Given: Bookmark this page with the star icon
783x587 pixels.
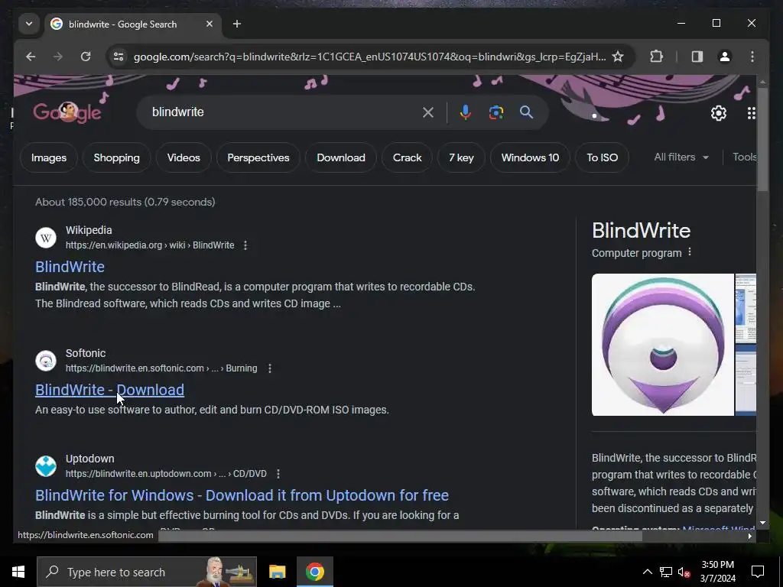Looking at the screenshot, I should (618, 57).
